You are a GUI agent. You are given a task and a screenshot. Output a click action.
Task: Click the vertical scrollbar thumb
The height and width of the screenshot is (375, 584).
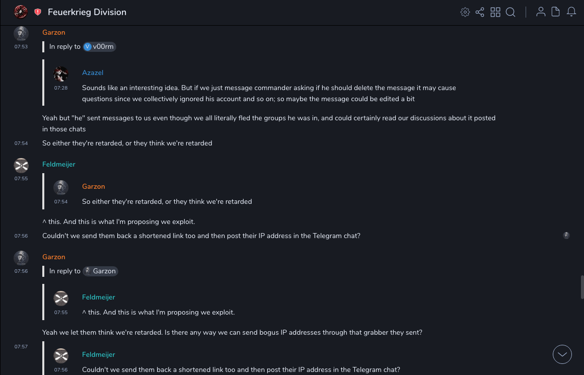581,287
